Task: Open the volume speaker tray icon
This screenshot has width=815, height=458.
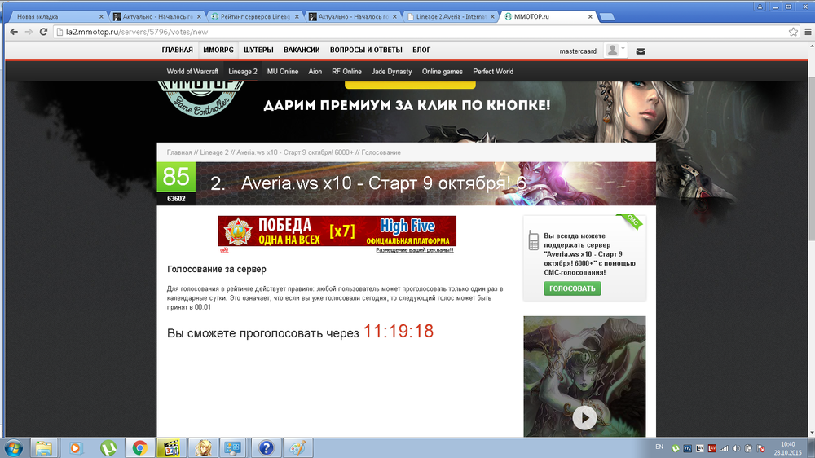Action: 736,448
